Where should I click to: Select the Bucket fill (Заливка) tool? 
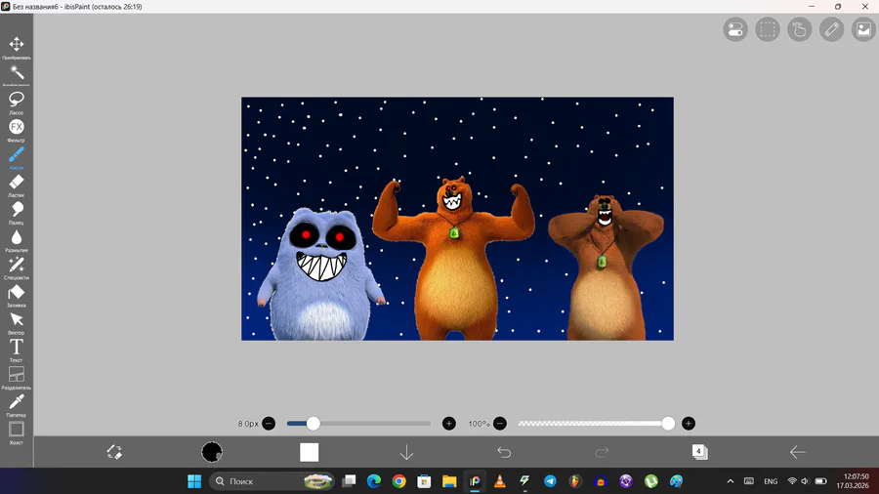point(17,295)
